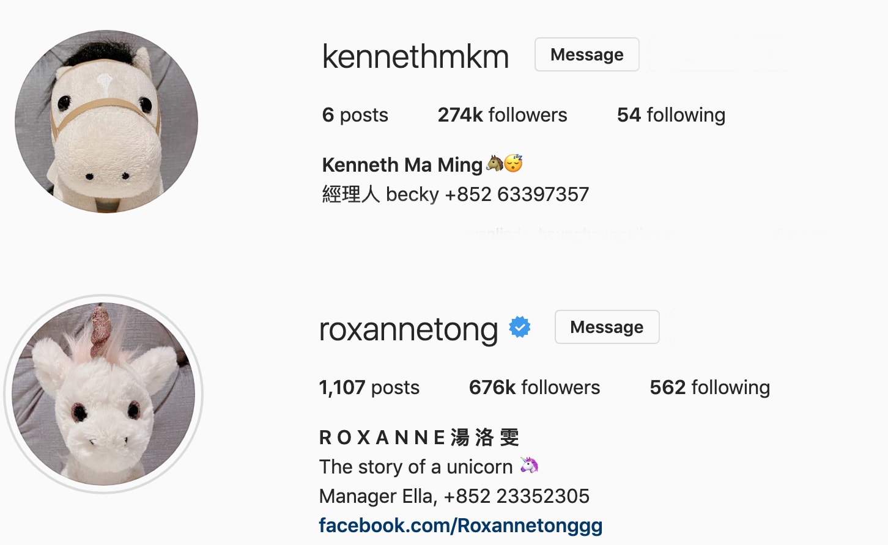Message the kennethmkm account

click(587, 54)
